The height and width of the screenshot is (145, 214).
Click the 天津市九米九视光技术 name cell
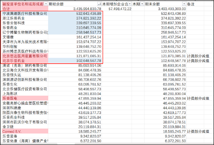25,42
